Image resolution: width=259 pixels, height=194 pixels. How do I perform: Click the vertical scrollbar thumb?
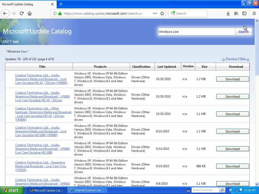pyautogui.click(x=257, y=49)
